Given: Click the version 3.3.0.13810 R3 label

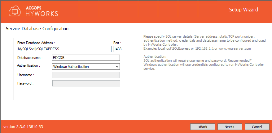Looking at the screenshot, I should coord(23,127).
